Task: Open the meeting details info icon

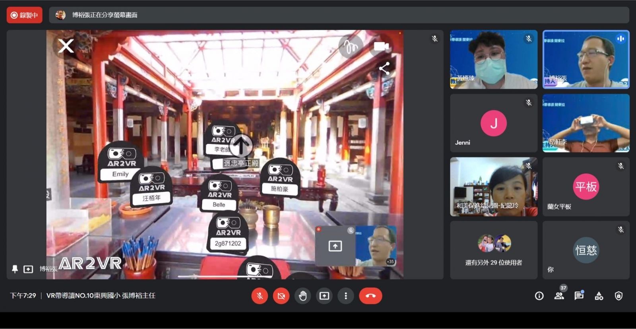Action: pyautogui.click(x=539, y=296)
